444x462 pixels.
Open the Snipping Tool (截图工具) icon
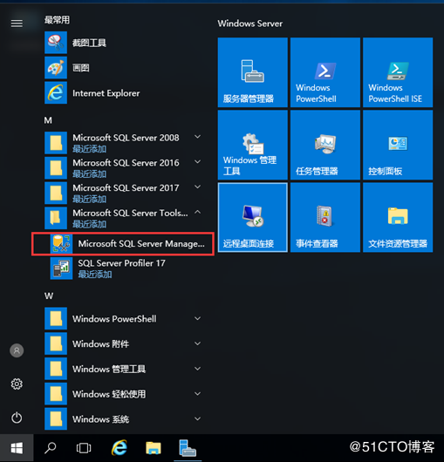56,43
